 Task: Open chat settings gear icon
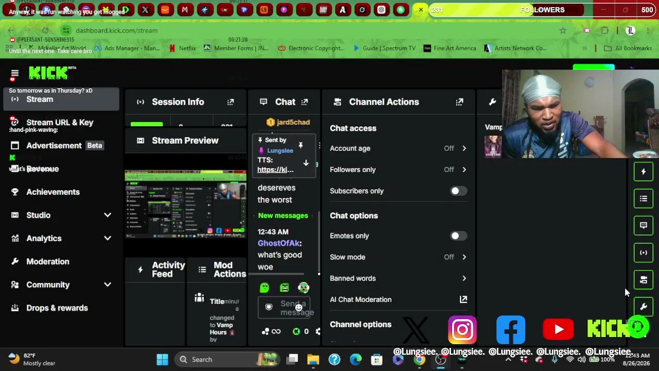tap(318, 331)
